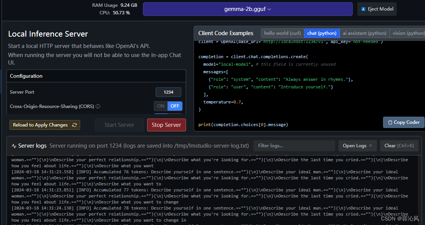Click the log line for Accumulated 78 tokens
This screenshot has width=425, height=225.
point(209,214)
